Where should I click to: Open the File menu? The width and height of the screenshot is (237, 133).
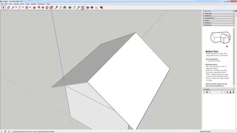pos(2,4)
